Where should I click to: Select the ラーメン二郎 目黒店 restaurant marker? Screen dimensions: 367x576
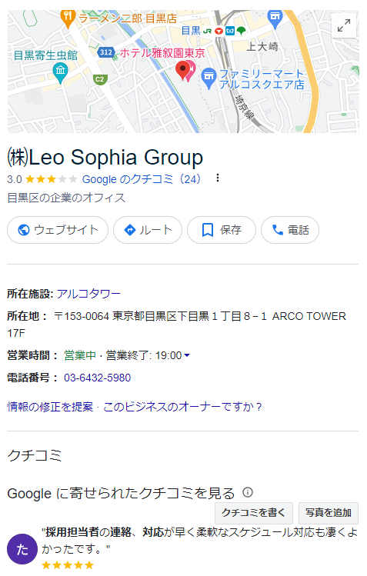click(x=68, y=18)
